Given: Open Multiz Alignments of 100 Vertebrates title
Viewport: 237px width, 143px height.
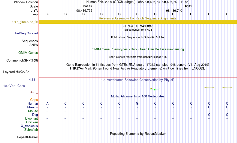Looking at the screenshot, I should click(138, 96).
